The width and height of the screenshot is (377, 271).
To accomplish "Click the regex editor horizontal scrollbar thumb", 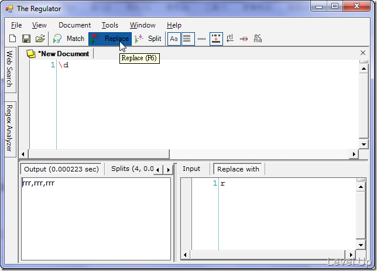I will click(99, 154).
